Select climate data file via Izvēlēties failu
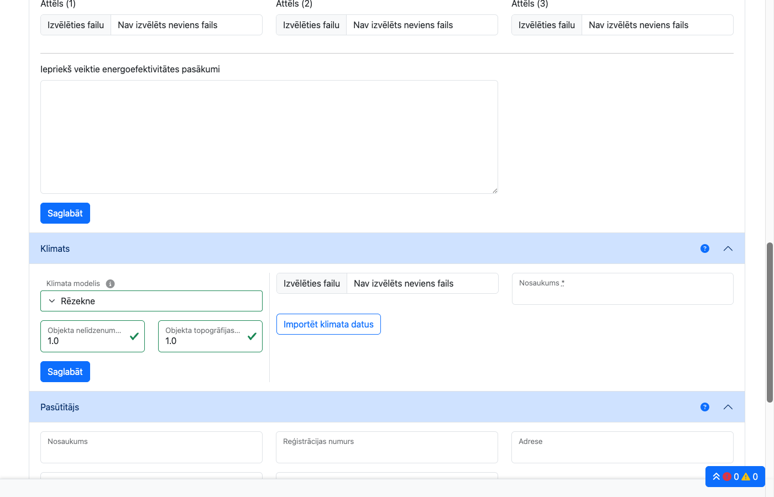 [312, 283]
